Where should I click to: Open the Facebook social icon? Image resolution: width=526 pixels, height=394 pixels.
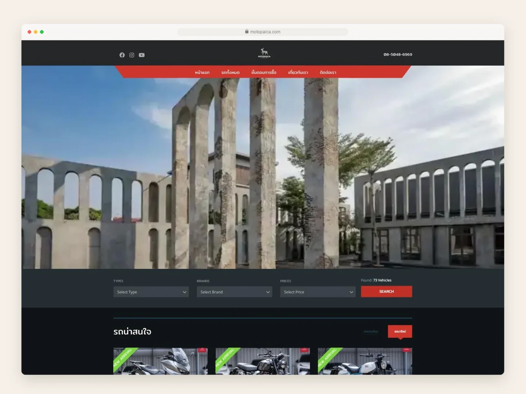point(122,55)
